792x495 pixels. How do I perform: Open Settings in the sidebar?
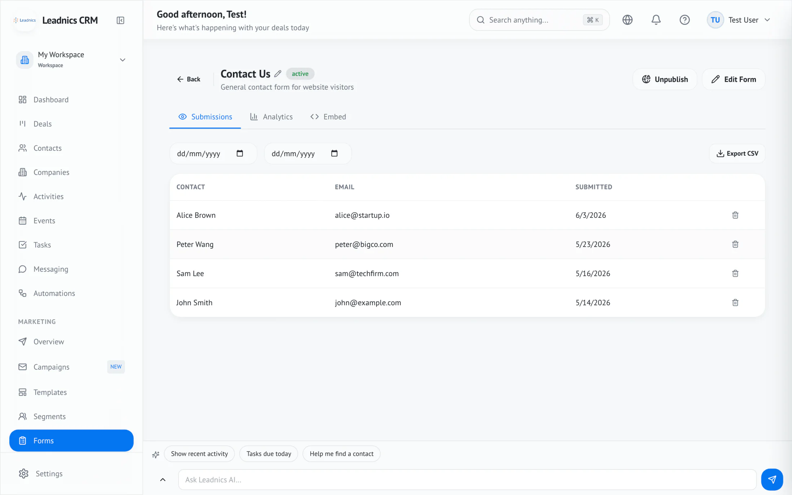click(71, 474)
